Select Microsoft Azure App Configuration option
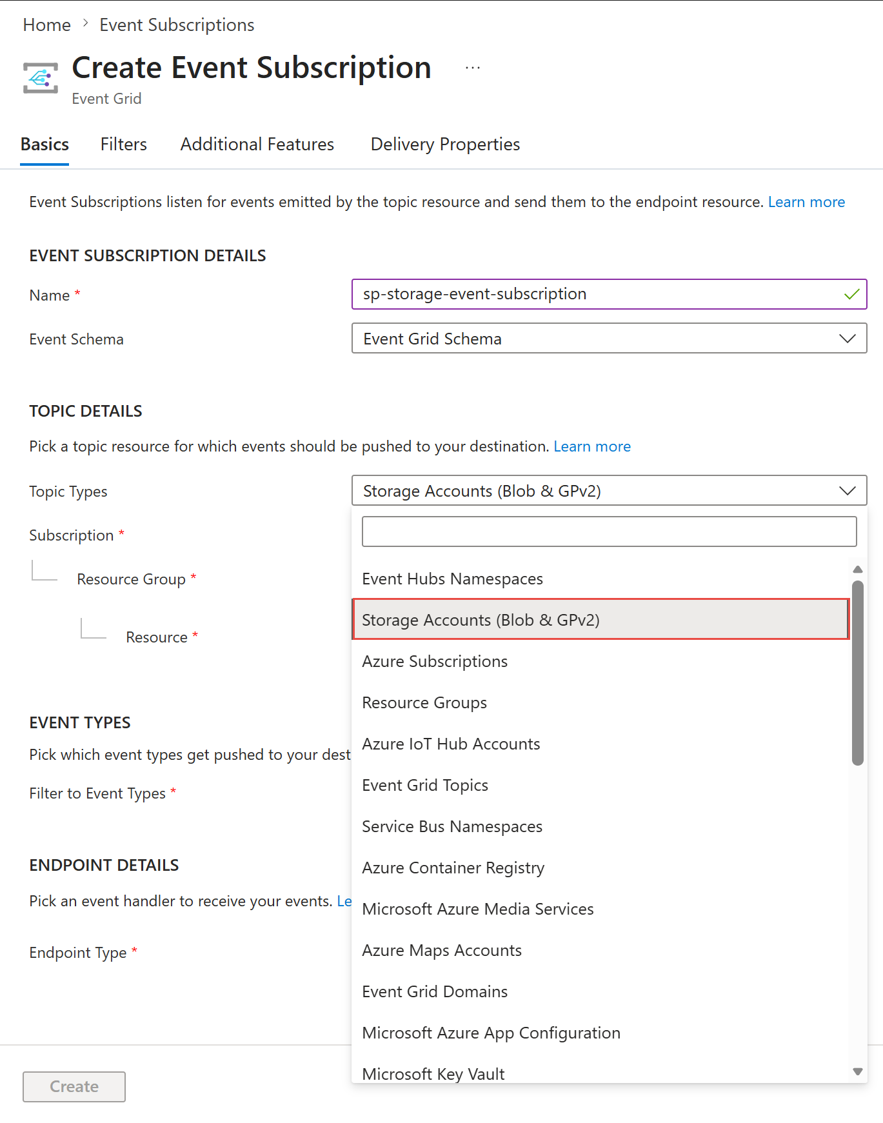Image resolution: width=883 pixels, height=1123 pixels. (600, 1033)
